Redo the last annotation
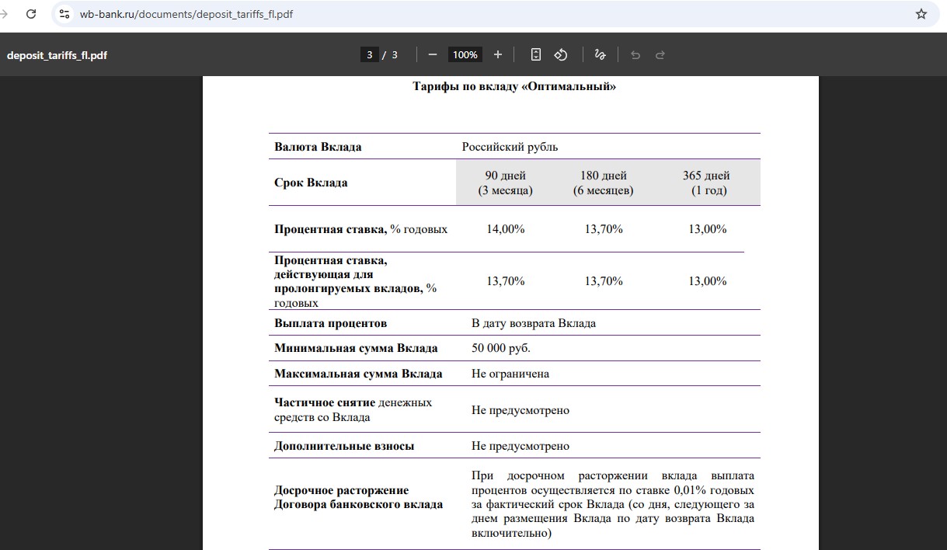 660,54
